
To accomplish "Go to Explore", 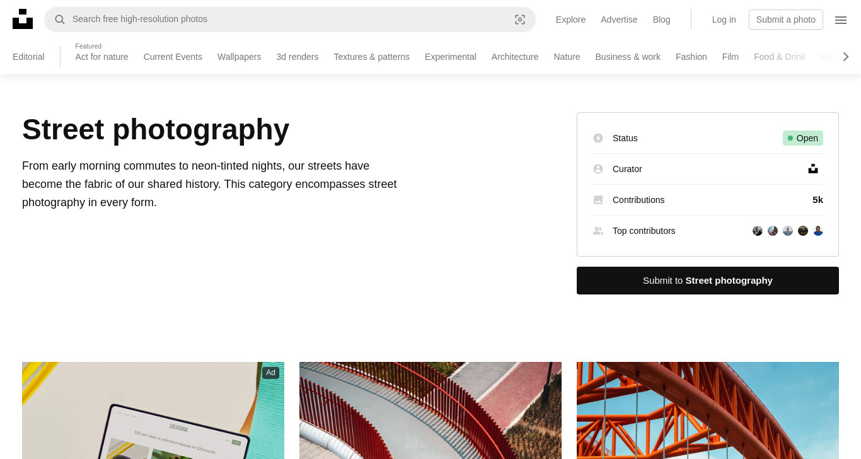I will (570, 20).
